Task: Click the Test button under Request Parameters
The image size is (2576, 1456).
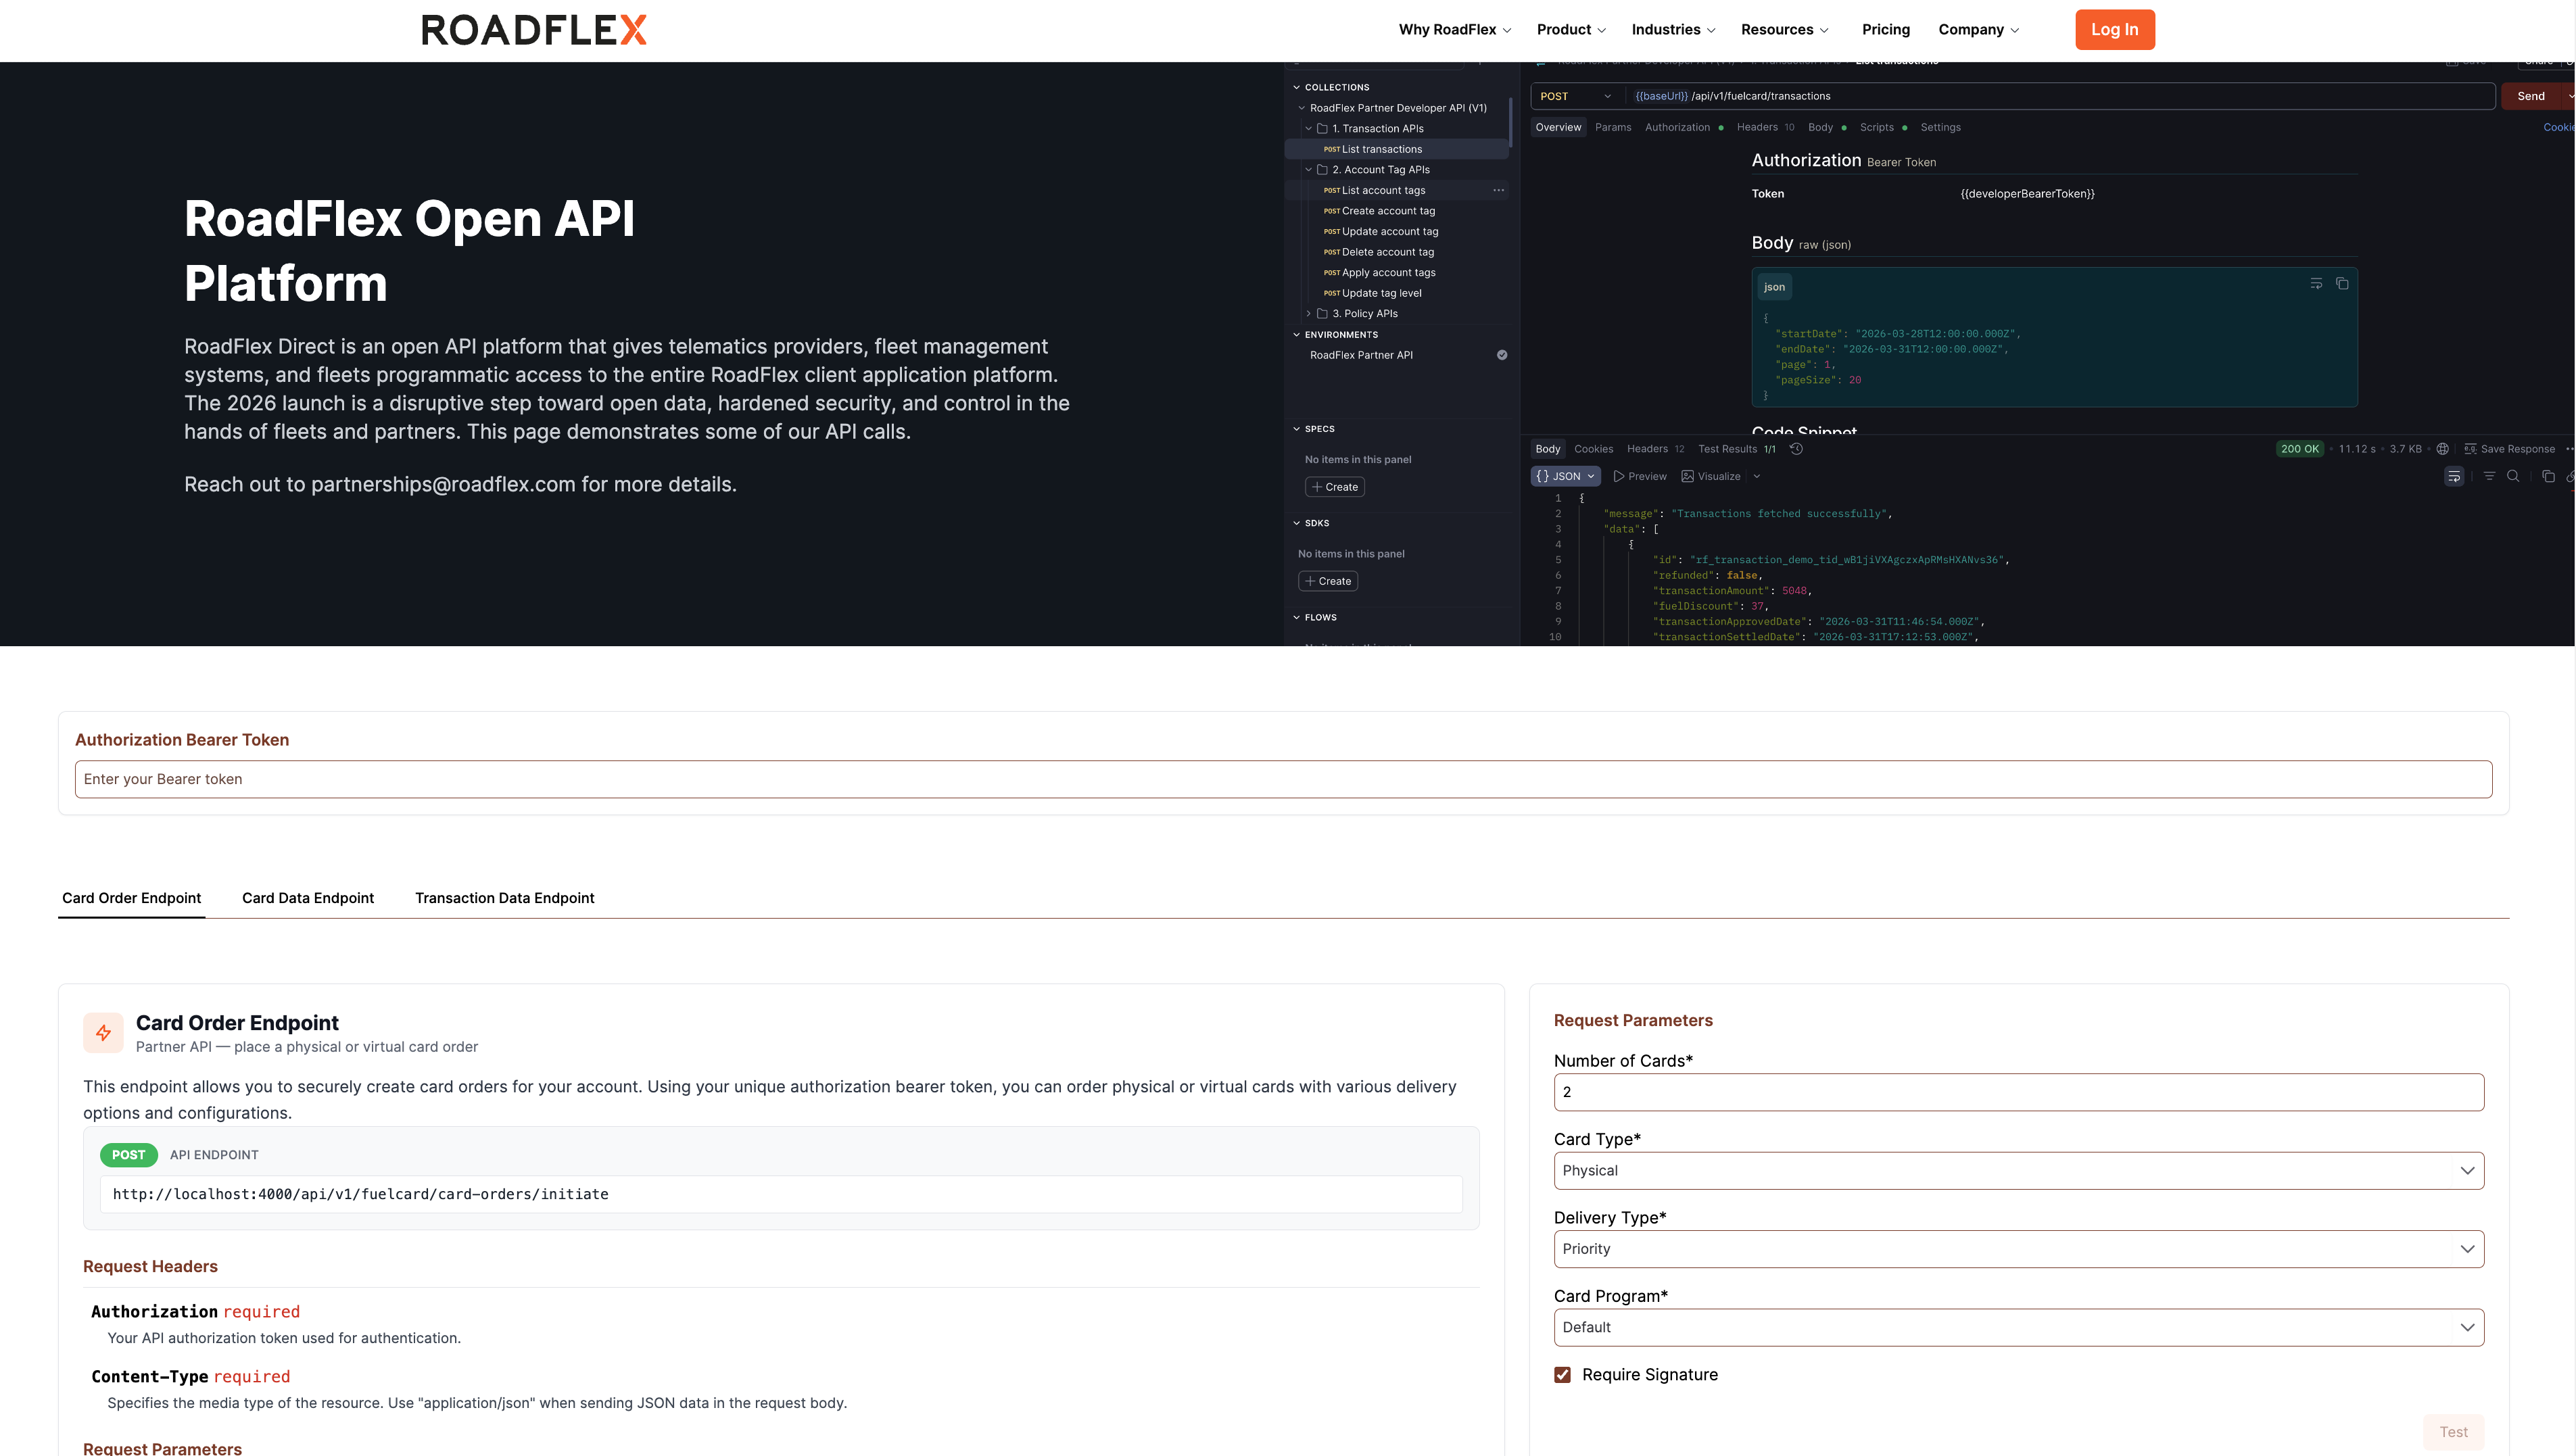Action: pyautogui.click(x=2454, y=1432)
